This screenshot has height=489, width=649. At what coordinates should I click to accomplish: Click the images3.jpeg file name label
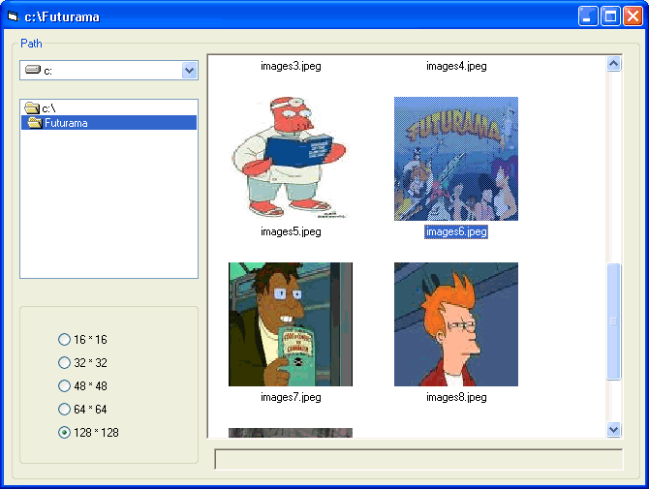pyautogui.click(x=291, y=66)
